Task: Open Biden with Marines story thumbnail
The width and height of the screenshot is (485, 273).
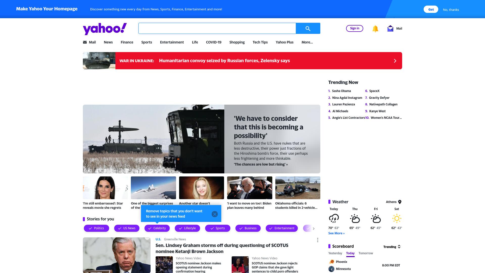Action: 250,188
